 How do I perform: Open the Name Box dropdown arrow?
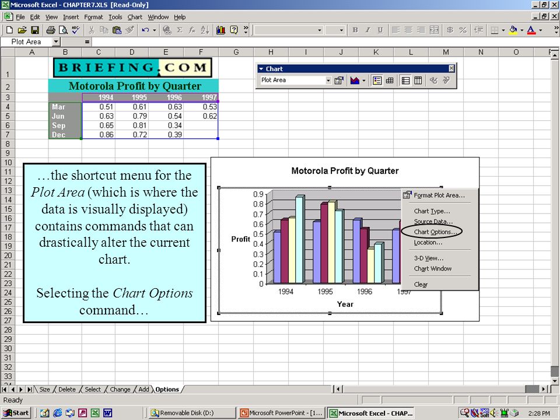click(x=56, y=42)
